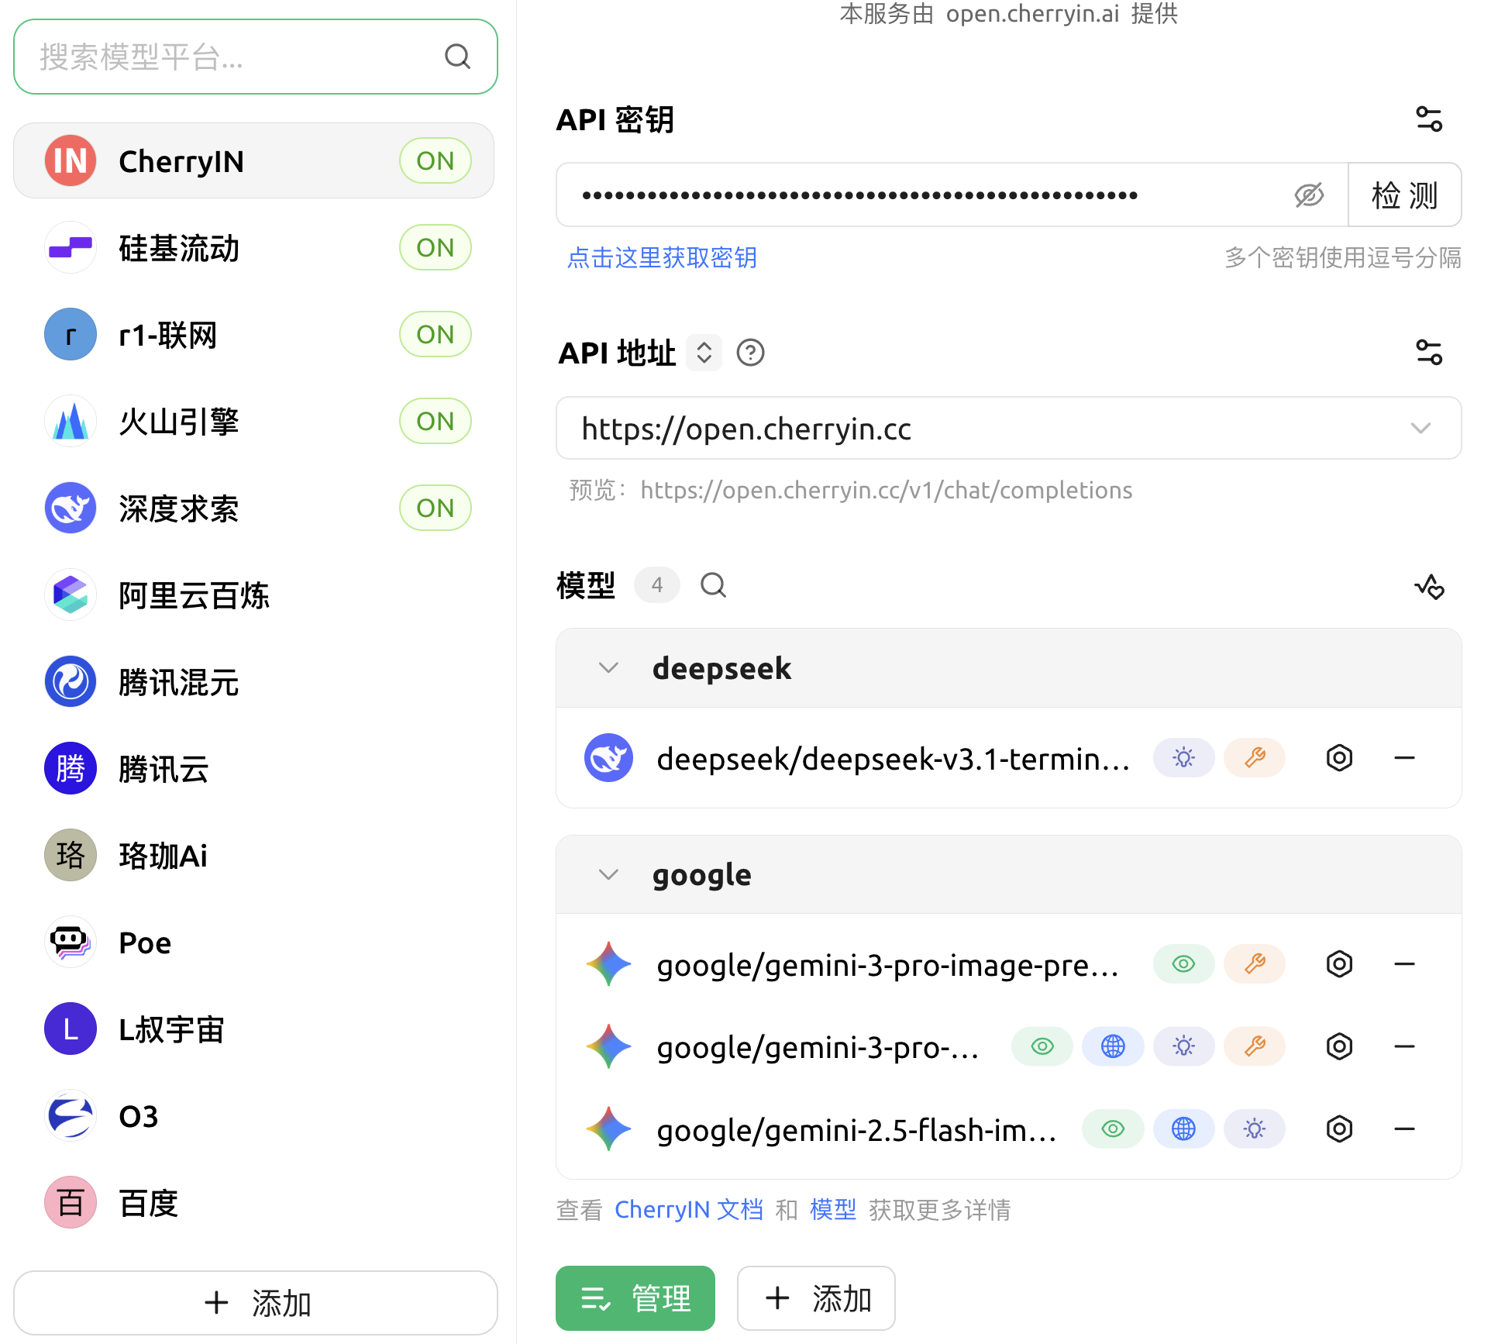The image size is (1491, 1344).
Task: Toggle r1-联网 ON status badge
Action: click(x=436, y=335)
